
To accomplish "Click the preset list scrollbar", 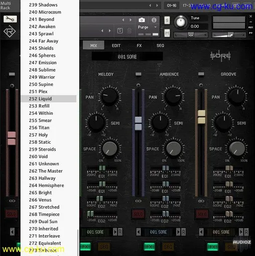I will click(x=78, y=242).
